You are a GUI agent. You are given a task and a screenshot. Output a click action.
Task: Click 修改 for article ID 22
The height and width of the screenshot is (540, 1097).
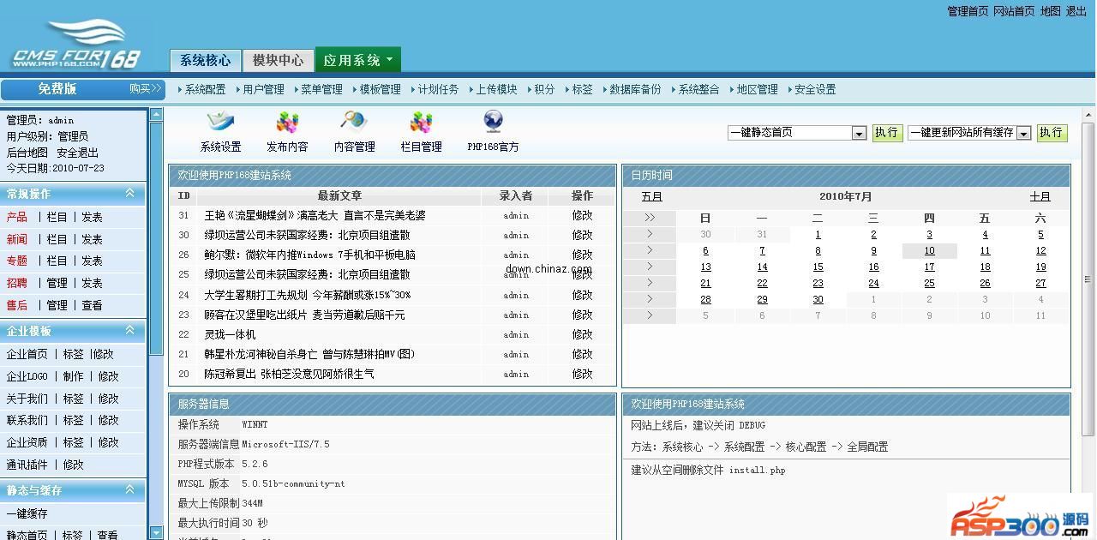582,334
